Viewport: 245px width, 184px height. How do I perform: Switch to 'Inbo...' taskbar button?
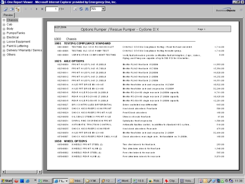pos(77,181)
